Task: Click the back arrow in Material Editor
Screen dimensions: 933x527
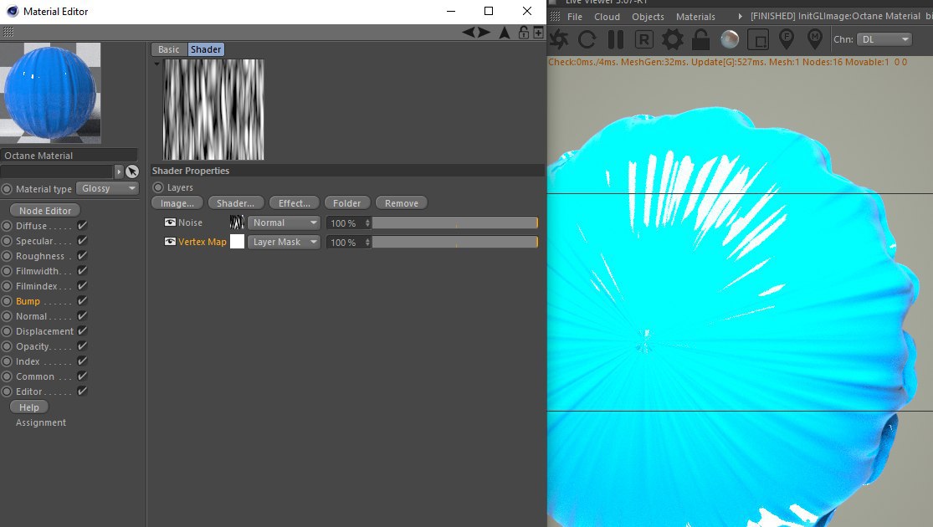Action: point(469,33)
